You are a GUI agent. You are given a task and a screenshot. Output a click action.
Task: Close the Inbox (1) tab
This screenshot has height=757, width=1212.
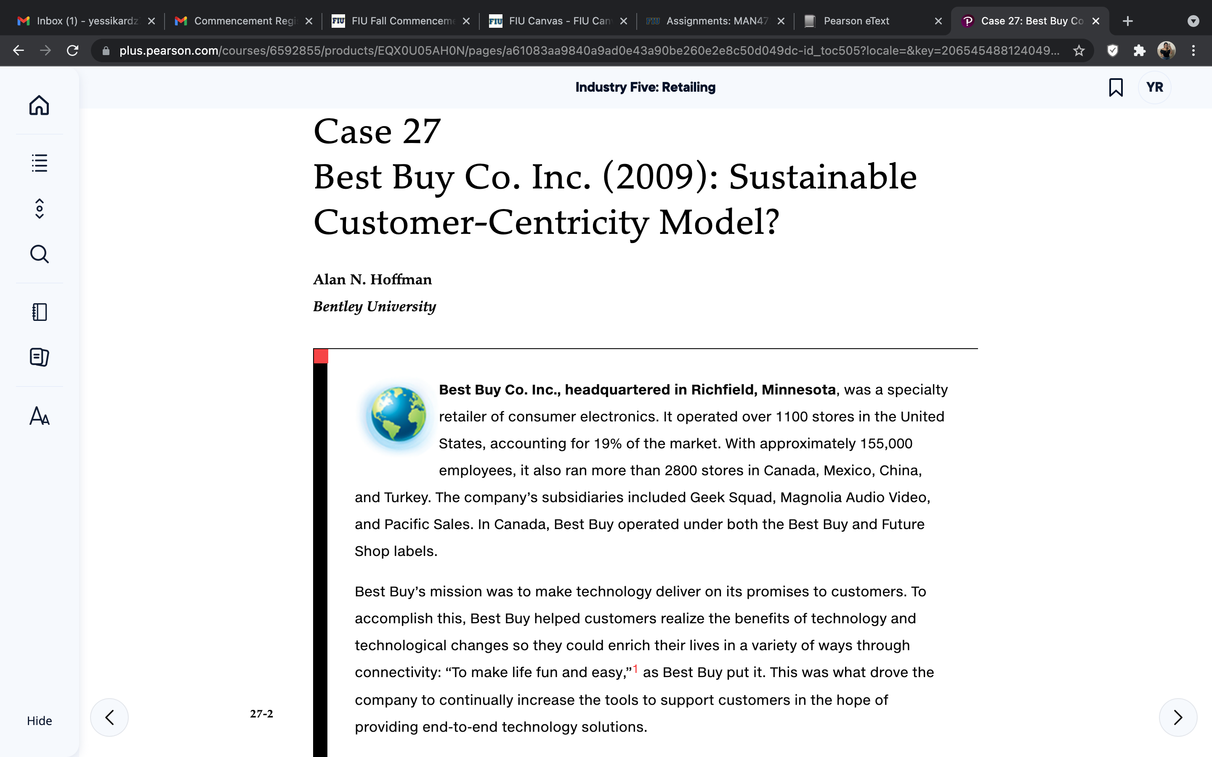pyautogui.click(x=152, y=21)
